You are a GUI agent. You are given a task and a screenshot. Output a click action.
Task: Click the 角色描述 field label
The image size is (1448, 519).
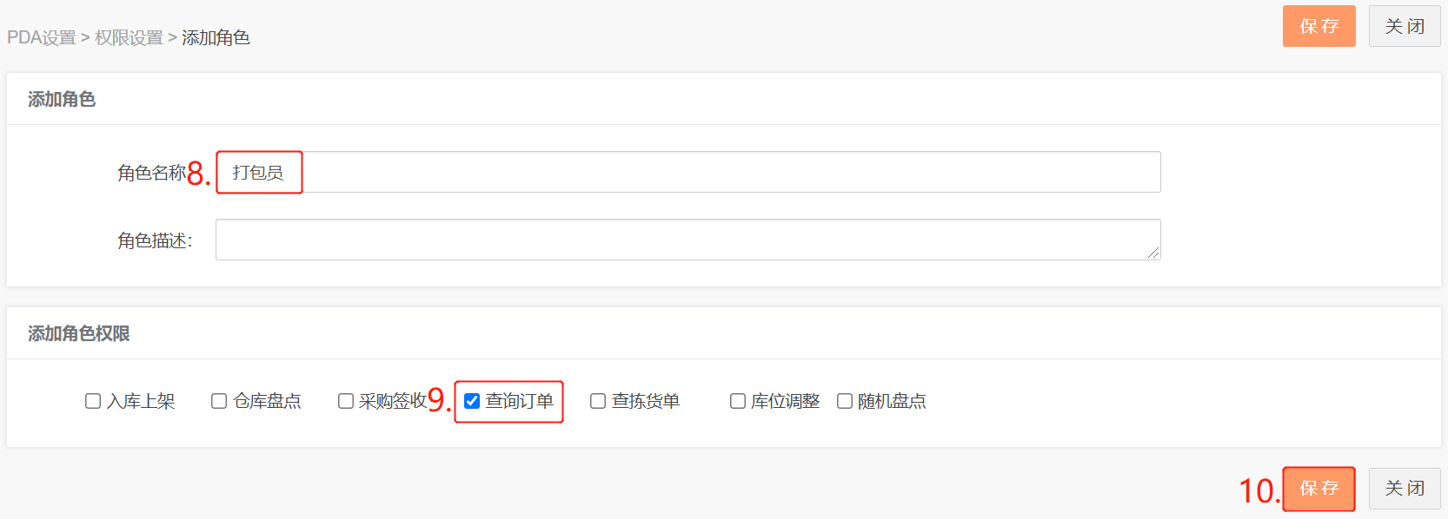[155, 240]
